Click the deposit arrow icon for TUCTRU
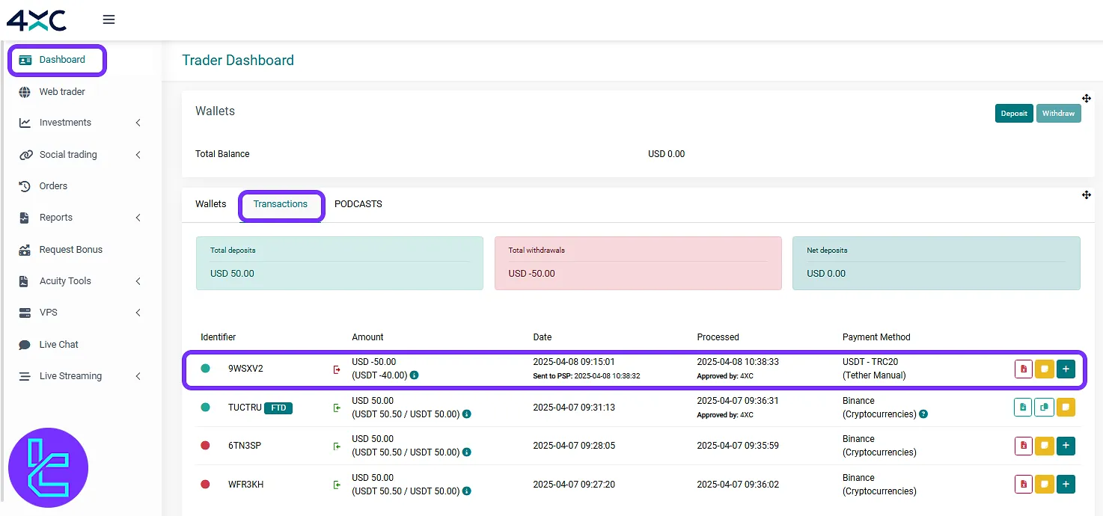The height and width of the screenshot is (516, 1103). [x=337, y=408]
